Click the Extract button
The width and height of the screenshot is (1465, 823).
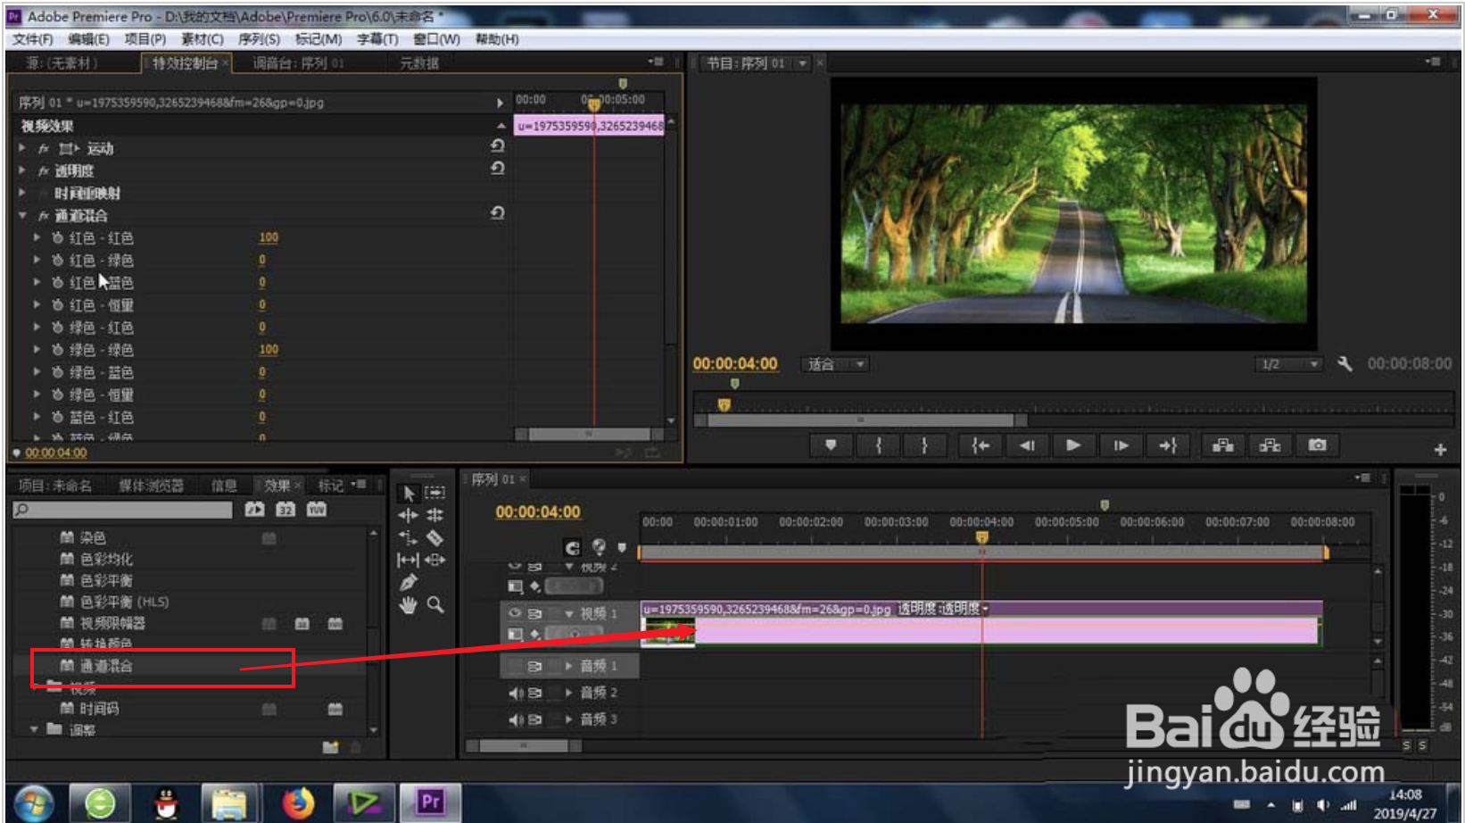pos(1270,445)
